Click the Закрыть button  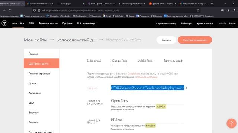tap(166, 40)
